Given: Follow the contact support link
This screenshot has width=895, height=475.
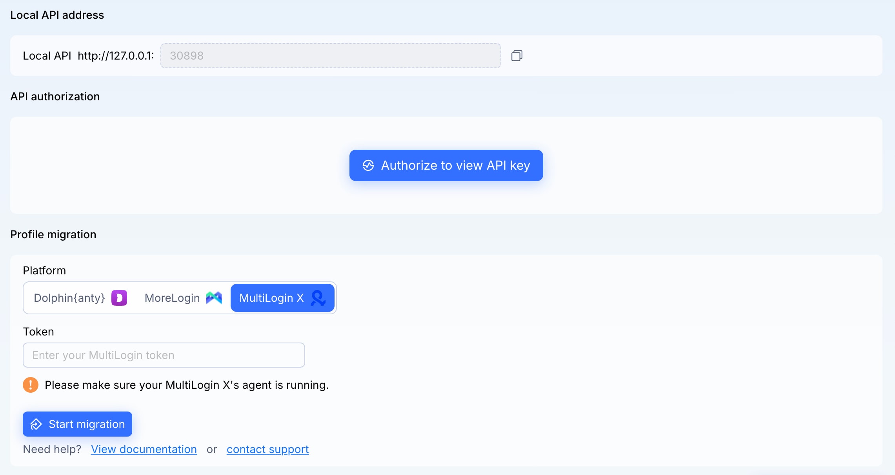Looking at the screenshot, I should 267,449.
